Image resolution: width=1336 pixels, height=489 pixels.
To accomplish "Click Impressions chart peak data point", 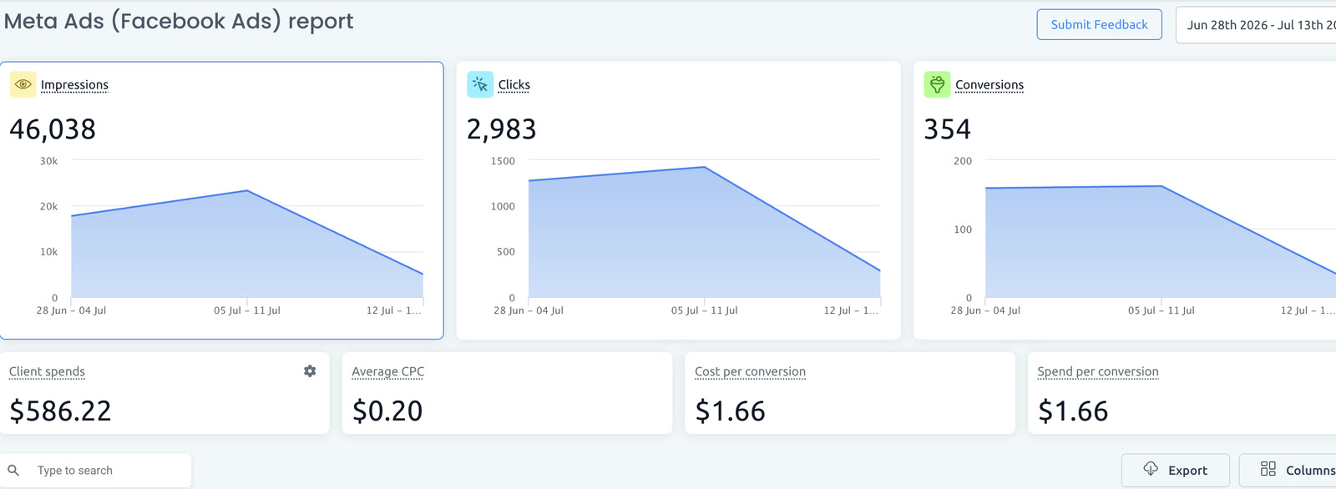I will click(247, 191).
